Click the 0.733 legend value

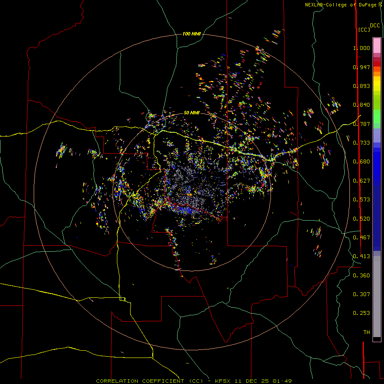[x=361, y=143]
